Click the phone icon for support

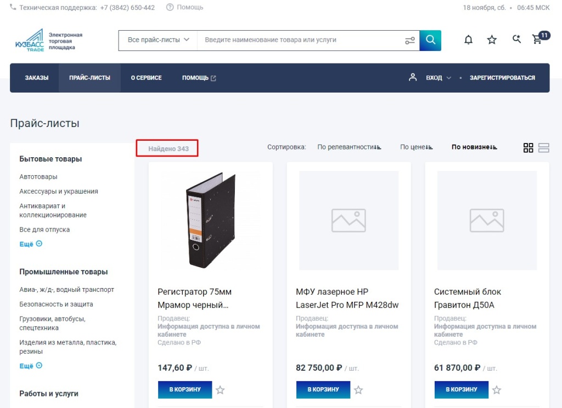pyautogui.click(x=13, y=7)
